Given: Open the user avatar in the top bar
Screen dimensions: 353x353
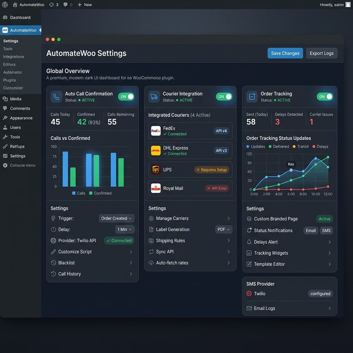Looking at the screenshot, I should click(348, 5).
